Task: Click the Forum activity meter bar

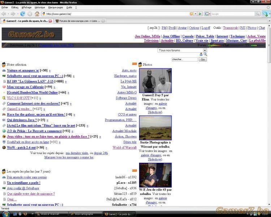Action: 214,45
